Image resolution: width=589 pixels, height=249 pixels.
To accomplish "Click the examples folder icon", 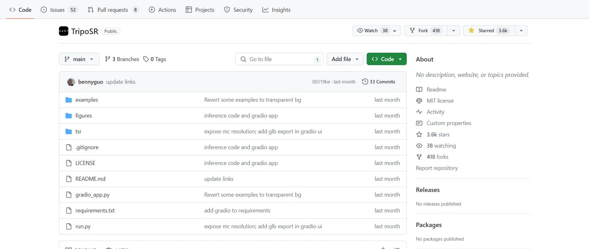I will (x=69, y=100).
